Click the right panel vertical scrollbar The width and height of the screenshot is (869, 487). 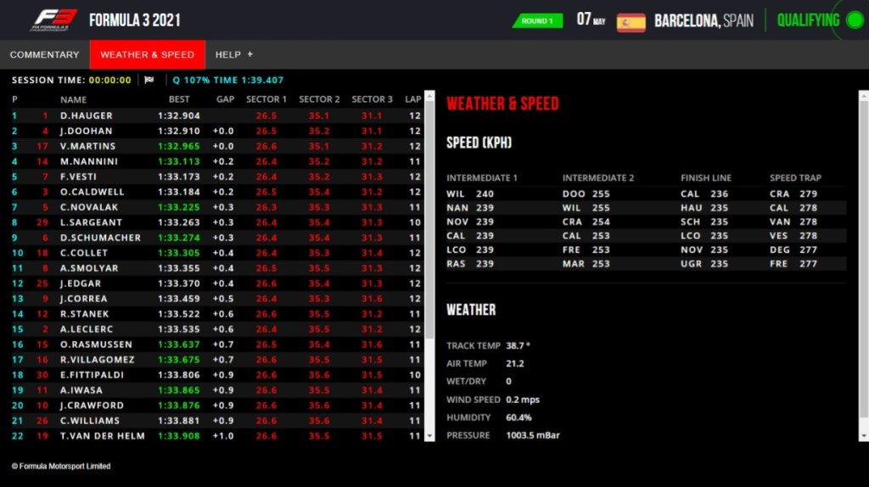point(863,255)
